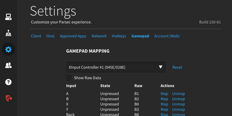Go to the Network tab

(99, 36)
